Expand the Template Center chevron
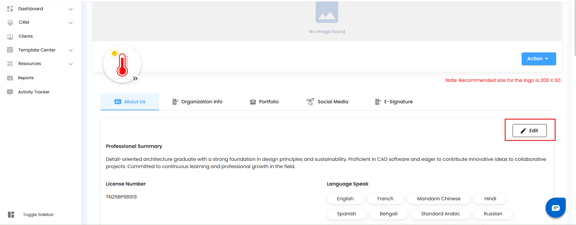576x225 pixels. 71,50
